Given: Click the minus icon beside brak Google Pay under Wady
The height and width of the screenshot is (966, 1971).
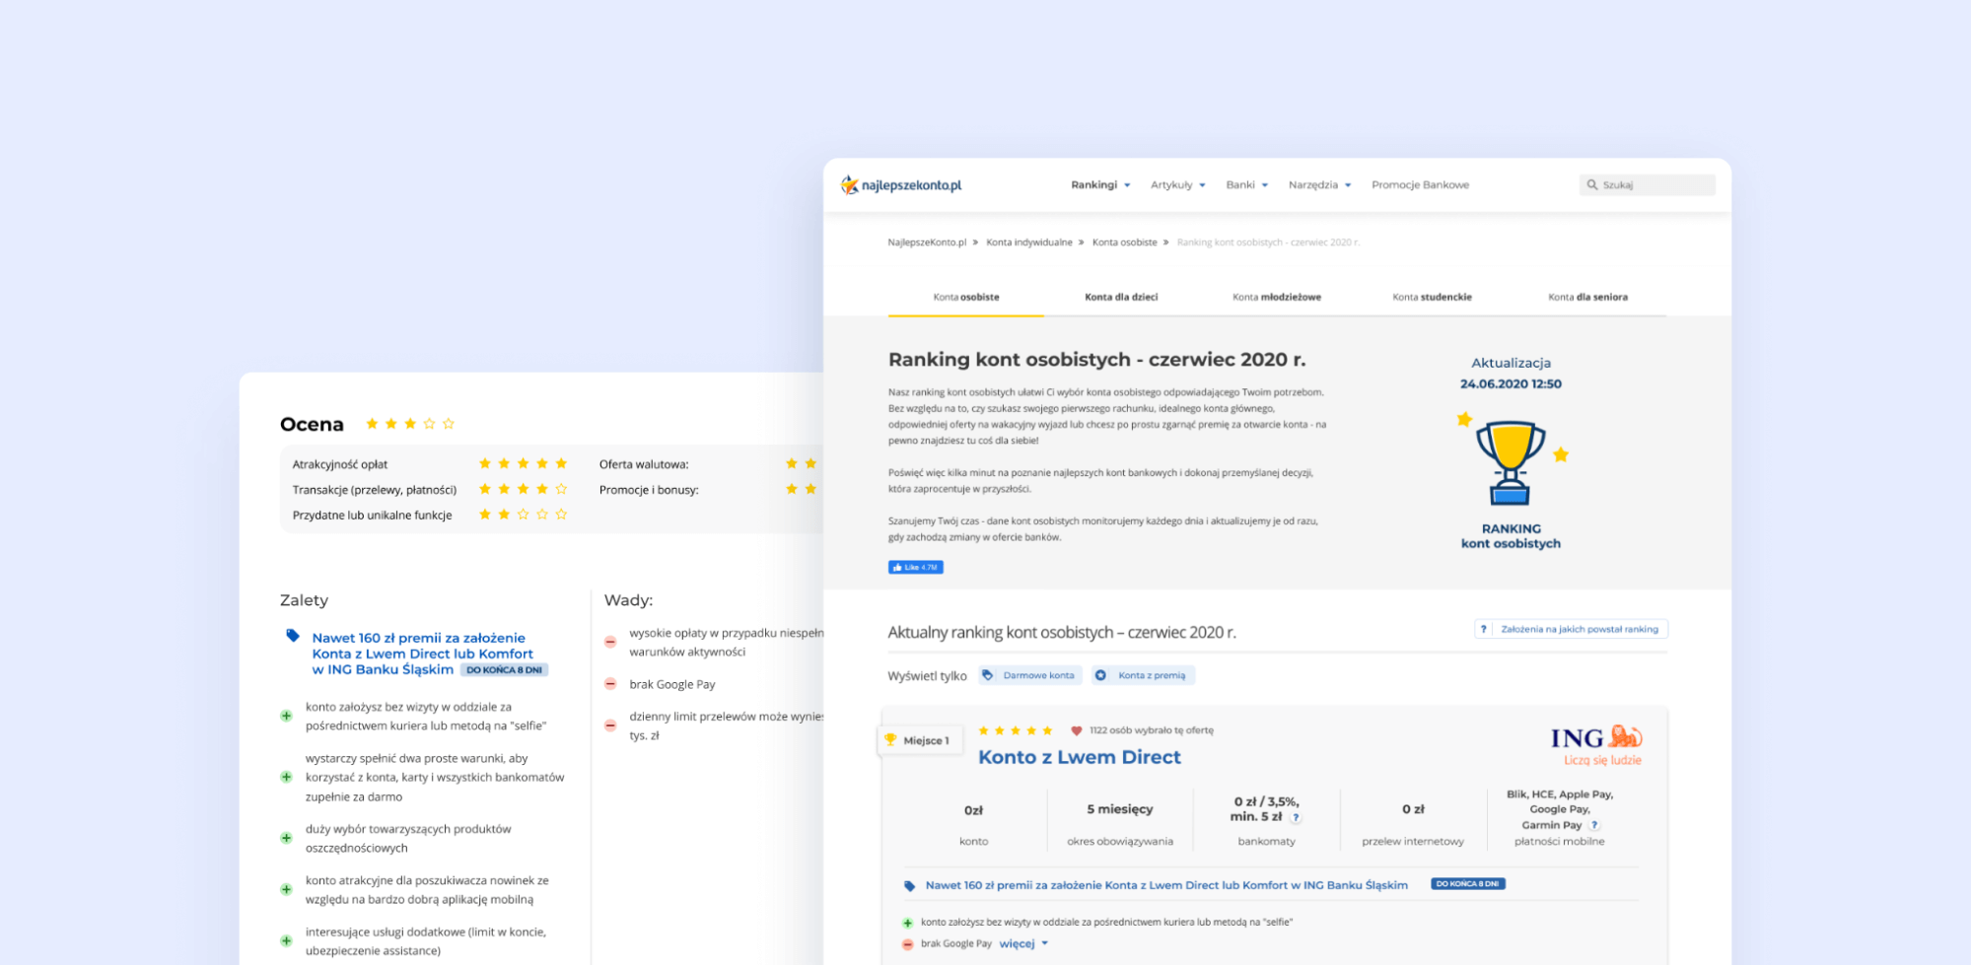Looking at the screenshot, I should pyautogui.click(x=610, y=684).
